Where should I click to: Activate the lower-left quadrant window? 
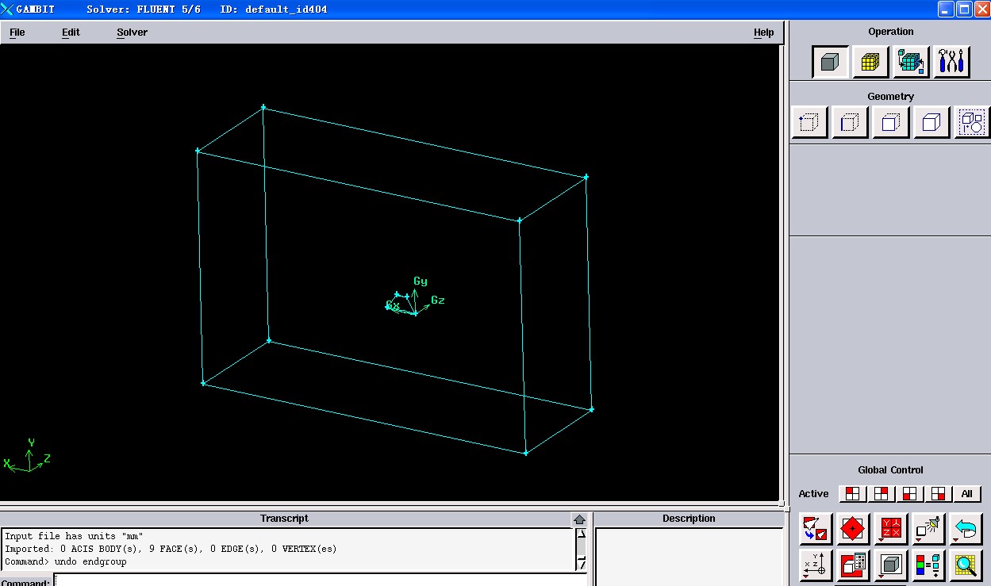coord(910,493)
